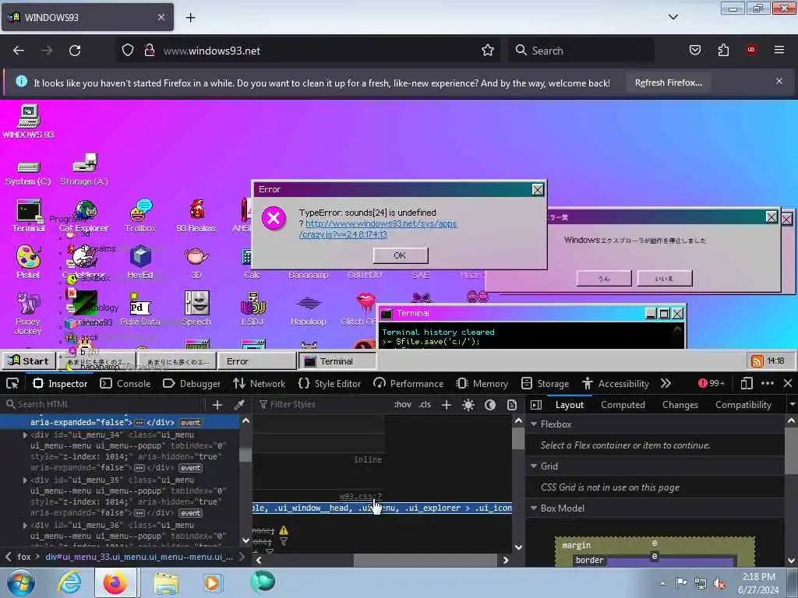Image resolution: width=798 pixels, height=598 pixels.
Task: Open the WINDOWS 93 computer icon
Action: pyautogui.click(x=29, y=121)
